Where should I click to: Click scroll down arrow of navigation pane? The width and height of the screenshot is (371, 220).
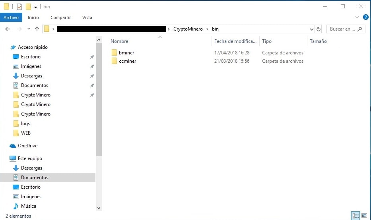[99, 208]
